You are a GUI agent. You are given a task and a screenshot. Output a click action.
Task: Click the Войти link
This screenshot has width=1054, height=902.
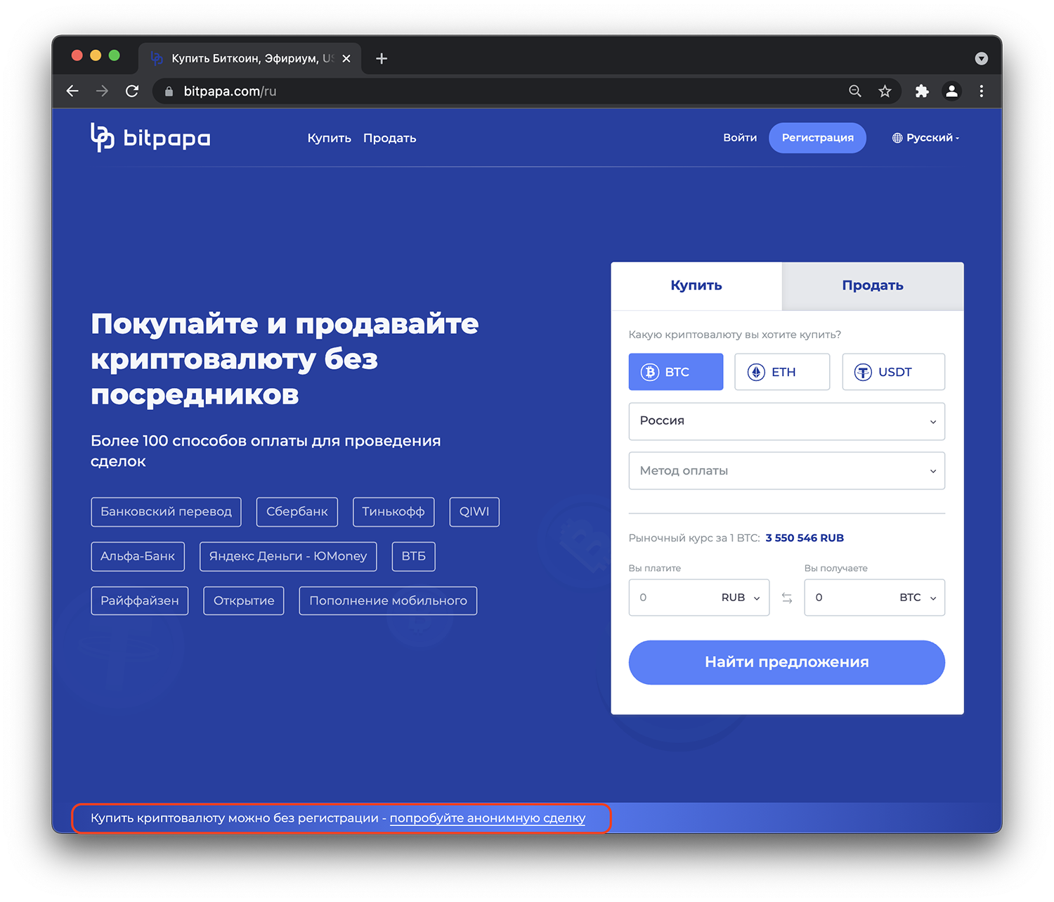740,138
